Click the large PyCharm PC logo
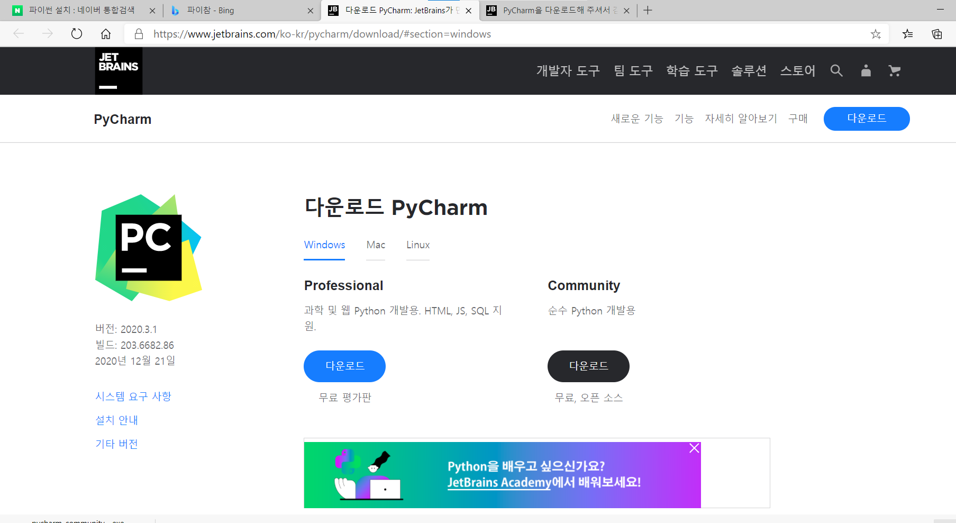956x523 pixels. pos(148,248)
